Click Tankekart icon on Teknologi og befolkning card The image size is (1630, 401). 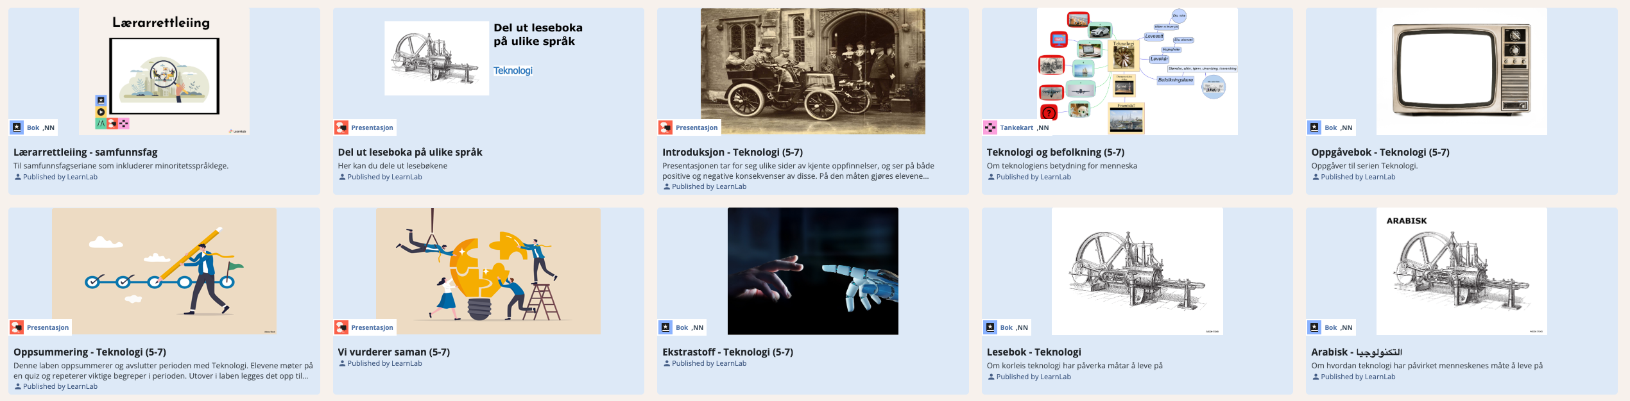click(990, 127)
